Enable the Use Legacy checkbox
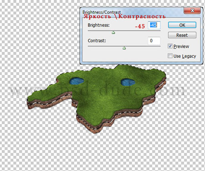 pyautogui.click(x=170, y=56)
